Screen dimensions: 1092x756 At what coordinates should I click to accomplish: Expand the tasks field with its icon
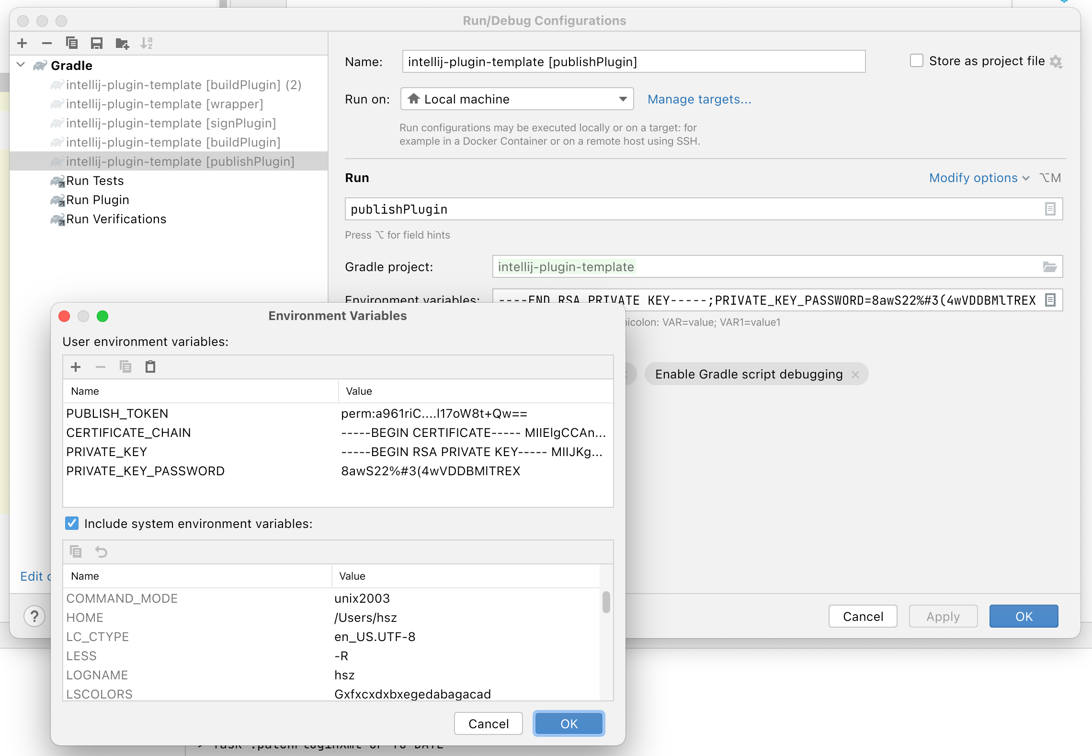pos(1050,209)
